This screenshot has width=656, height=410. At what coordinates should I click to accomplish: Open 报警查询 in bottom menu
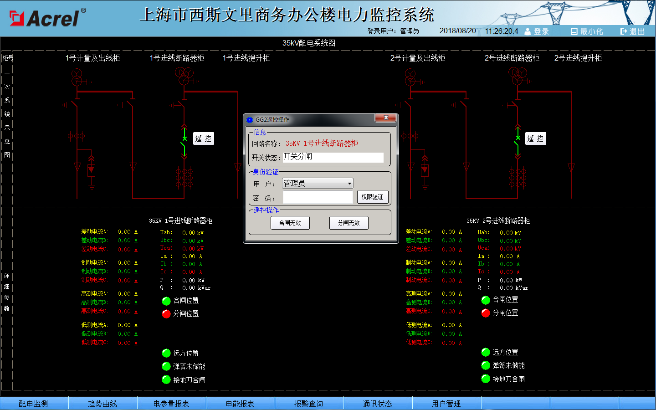[x=308, y=404]
